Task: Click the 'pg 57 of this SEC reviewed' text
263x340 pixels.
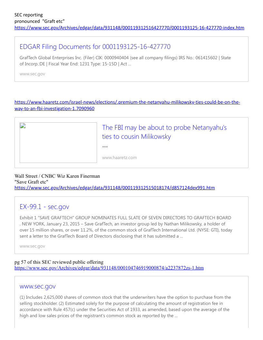Action: coord(59,262)
